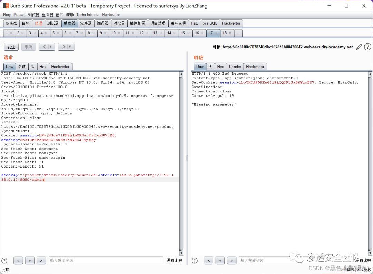The width and height of the screenshot is (373, 274).
Task: Close repeater tab 1
Action: point(11,33)
